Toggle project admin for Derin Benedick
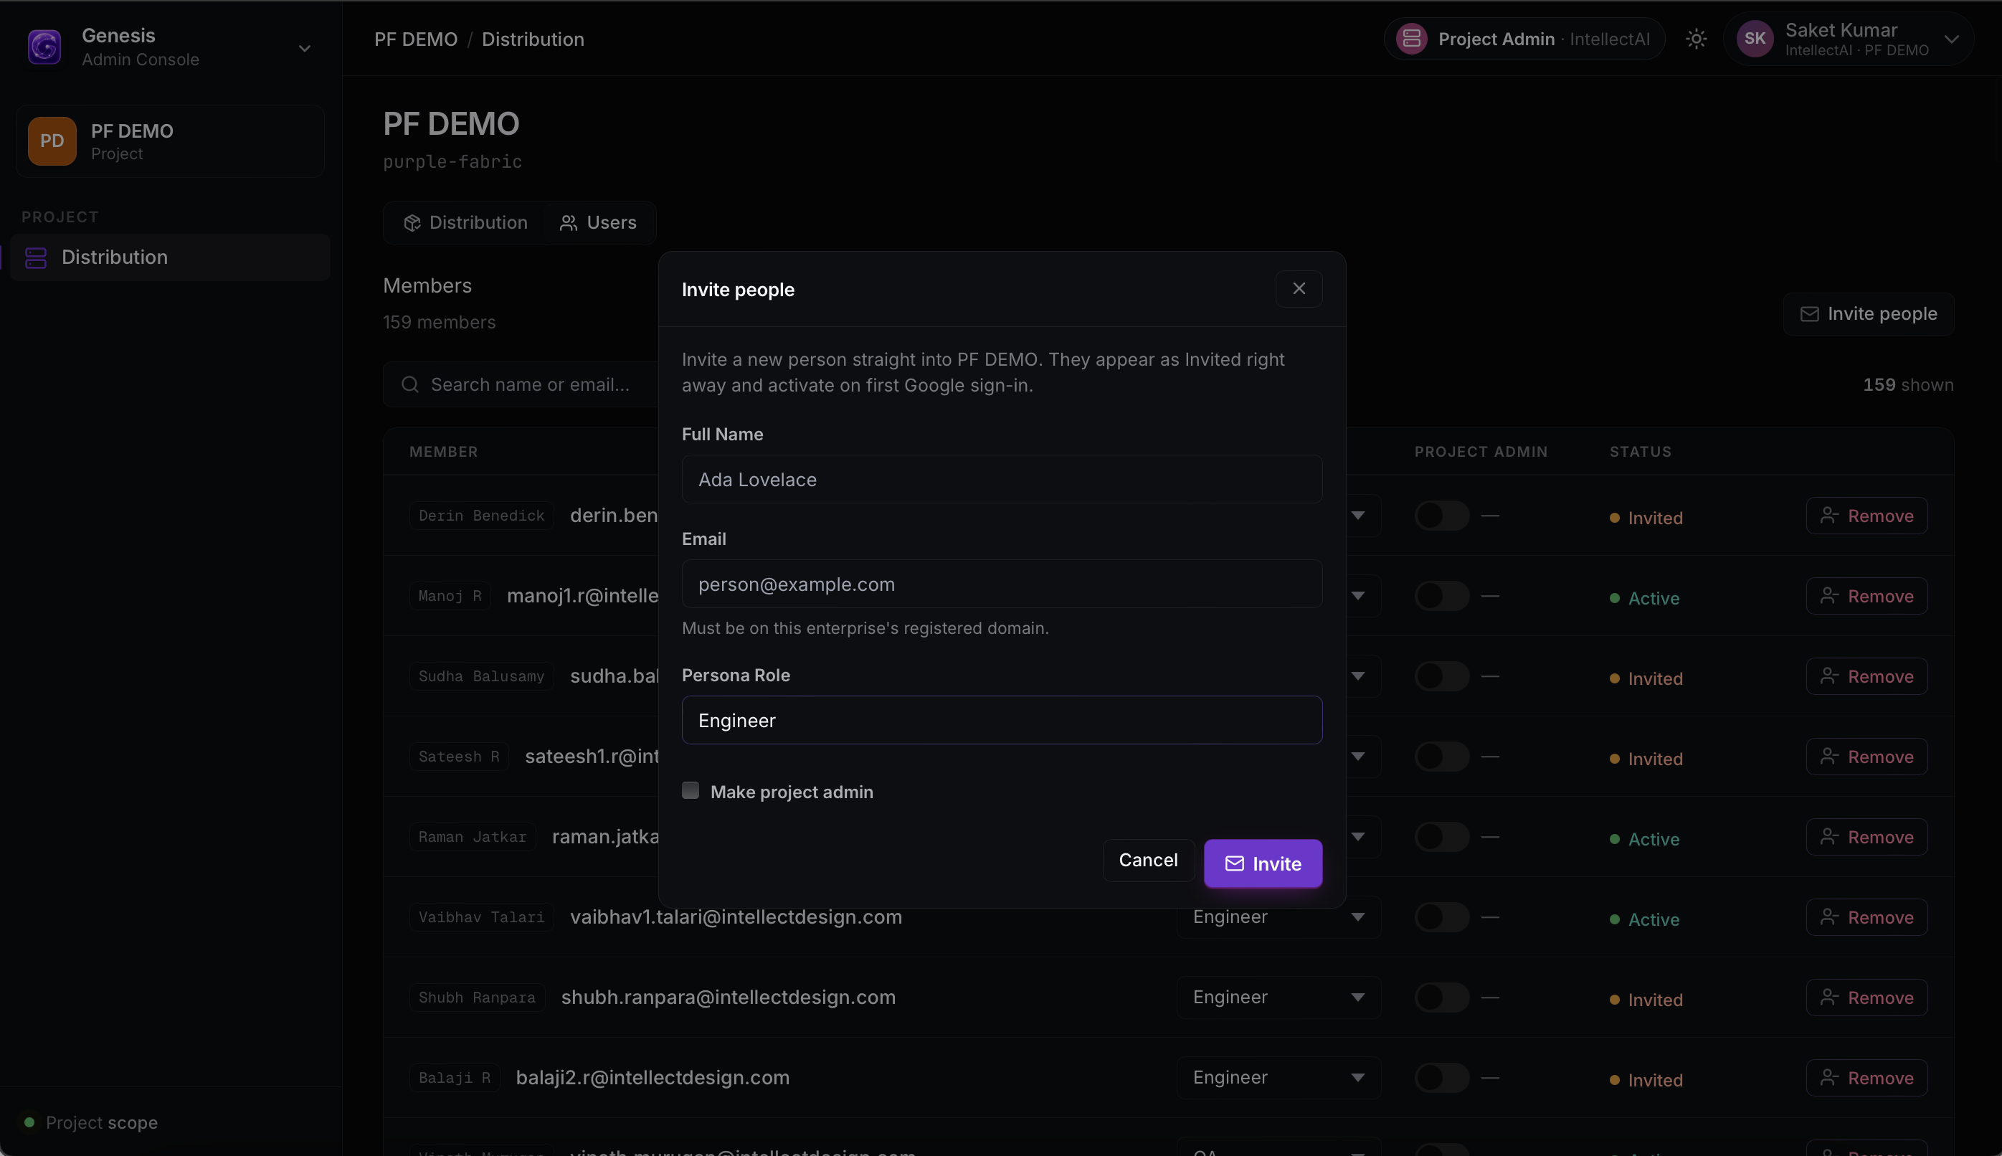 [1441, 516]
